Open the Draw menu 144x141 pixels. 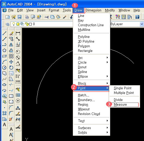click(78, 10)
